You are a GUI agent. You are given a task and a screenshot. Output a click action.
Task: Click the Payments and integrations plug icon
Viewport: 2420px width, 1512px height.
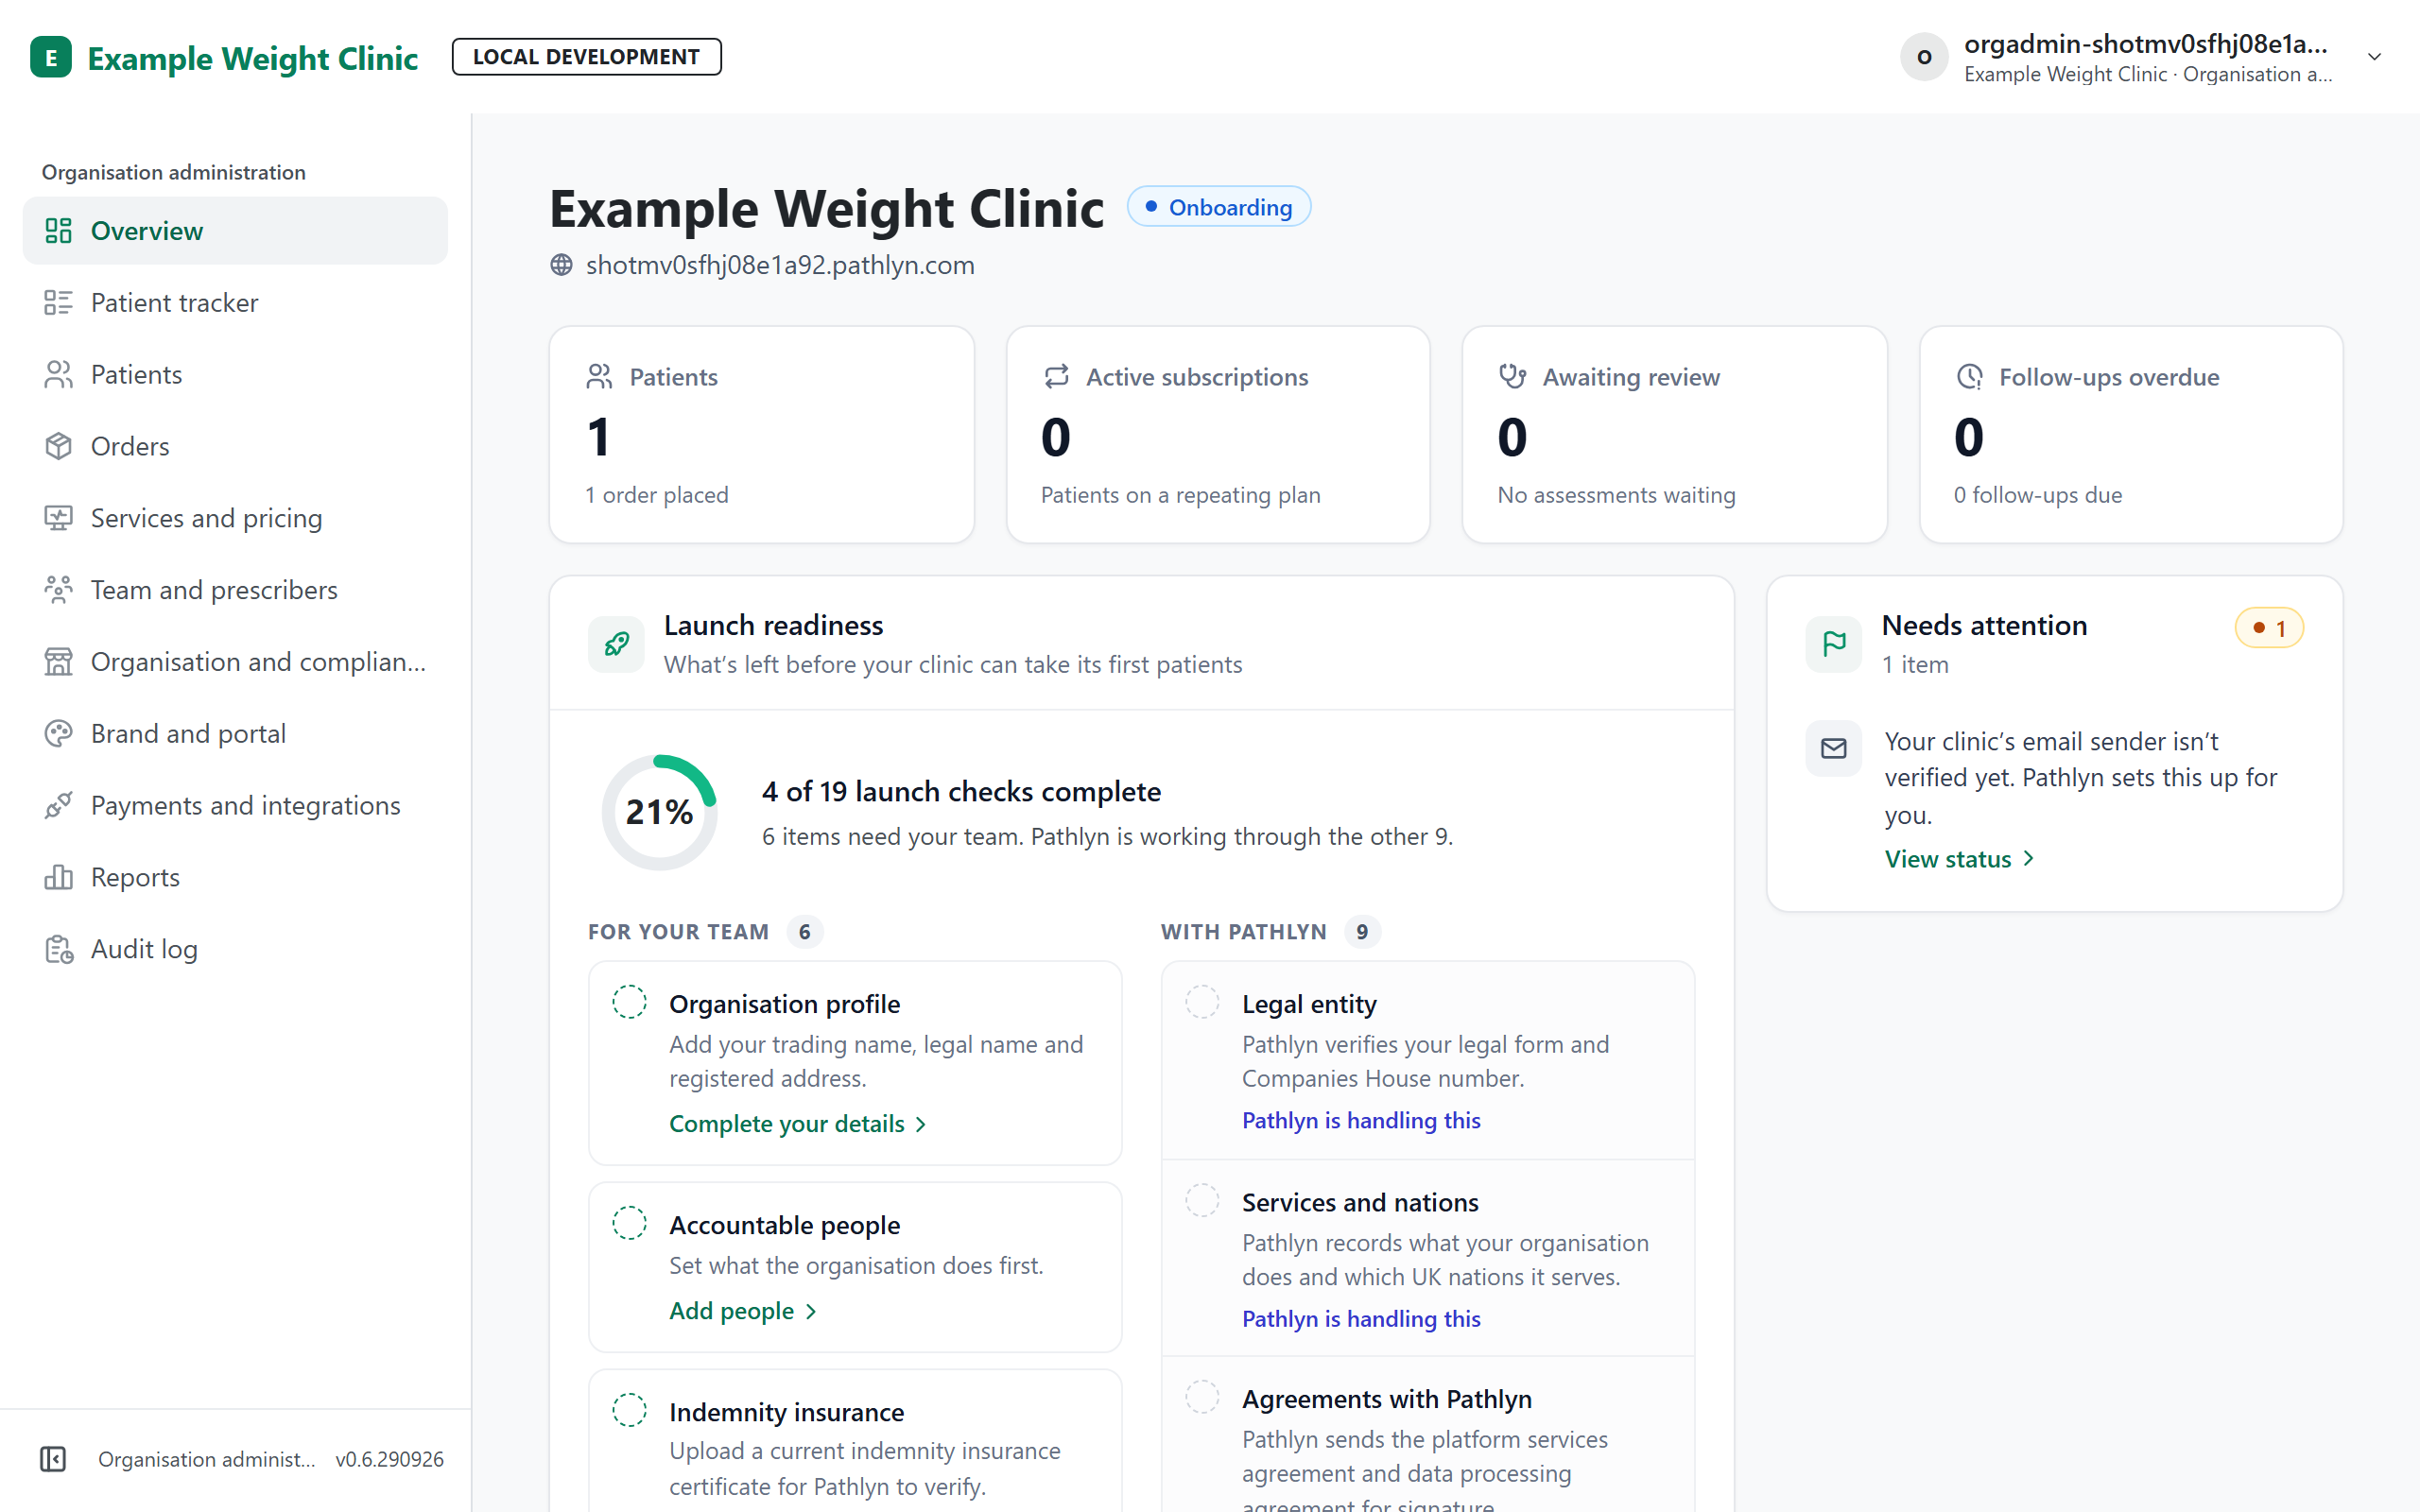58,806
